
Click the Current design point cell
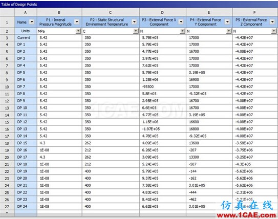tap(26, 38)
